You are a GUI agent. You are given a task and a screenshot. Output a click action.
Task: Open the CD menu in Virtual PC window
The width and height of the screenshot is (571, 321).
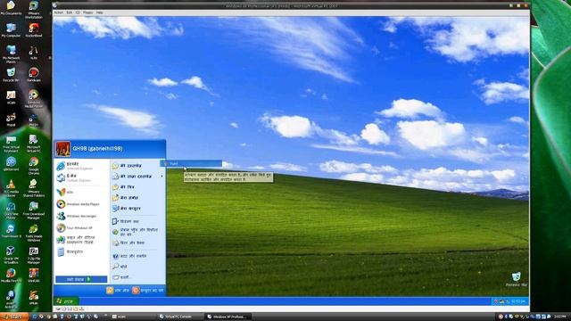pos(78,12)
